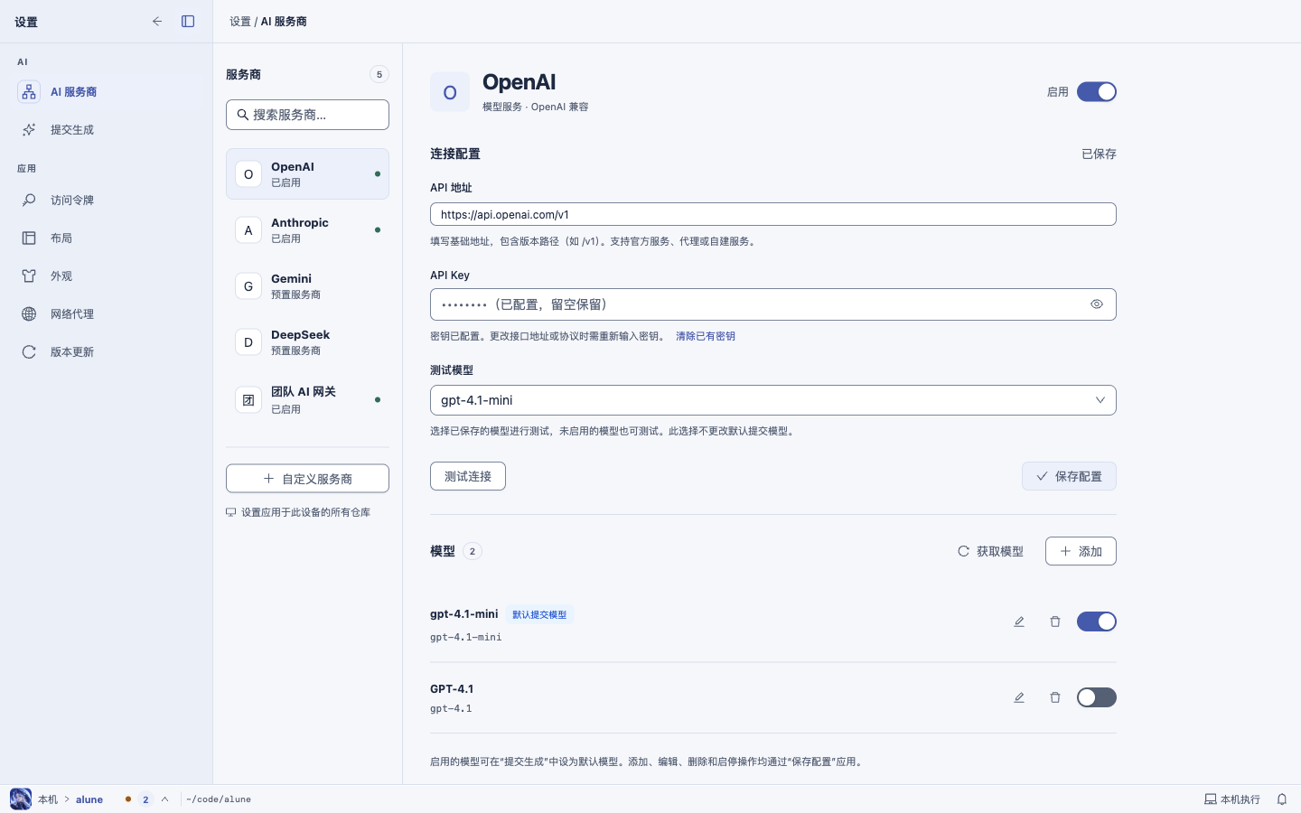Viewport: 1301px width, 813px height.
Task: Toggle the sidebar panel icon
Action: pyautogui.click(x=188, y=22)
